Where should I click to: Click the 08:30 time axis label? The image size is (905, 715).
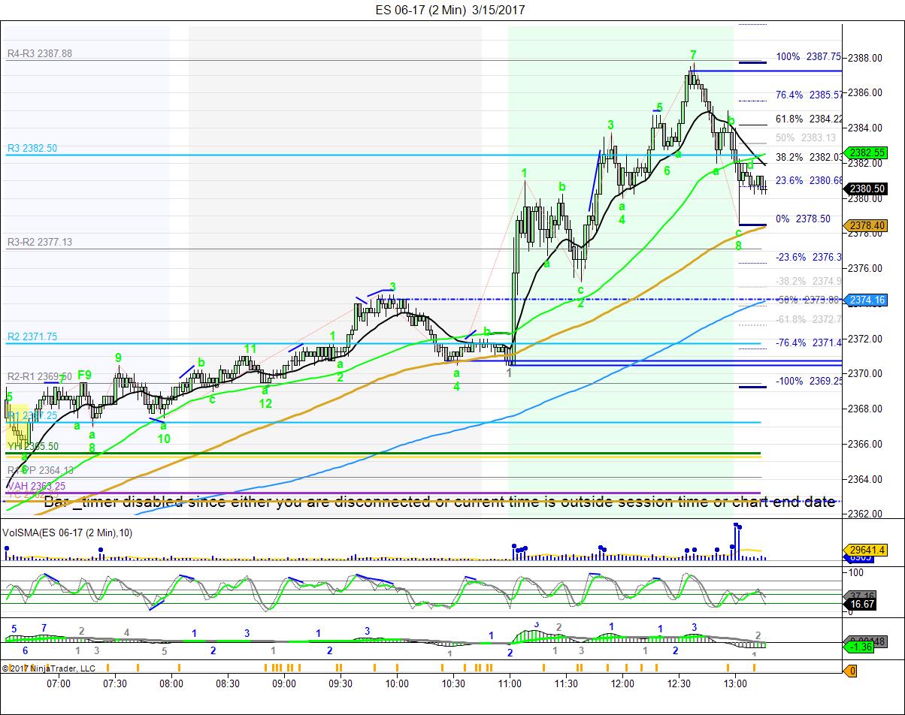pyautogui.click(x=228, y=683)
